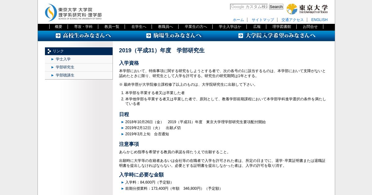Click list item 本学部を卒業する者又は卒業した者
This screenshot has width=372, height=195.
coord(155,93)
